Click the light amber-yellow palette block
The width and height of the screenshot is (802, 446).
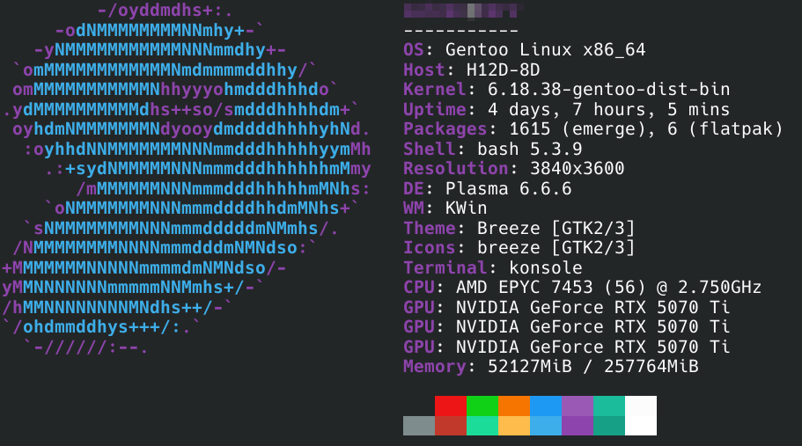[514, 426]
